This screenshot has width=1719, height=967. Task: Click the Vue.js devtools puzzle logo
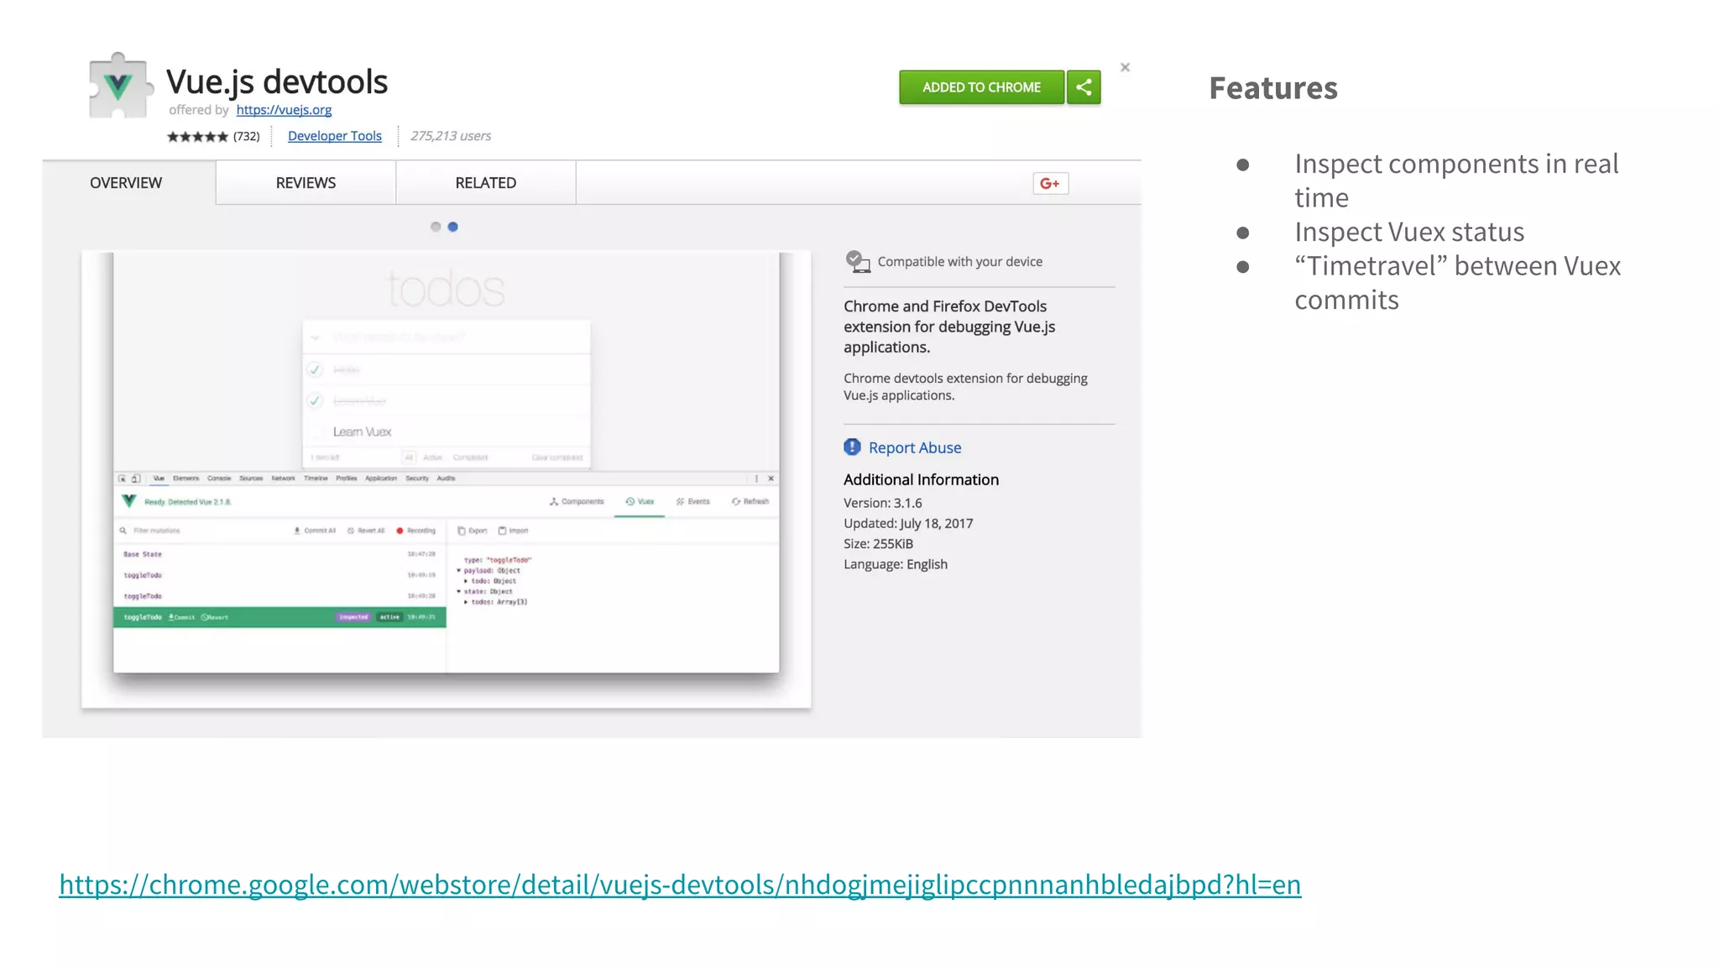120,86
